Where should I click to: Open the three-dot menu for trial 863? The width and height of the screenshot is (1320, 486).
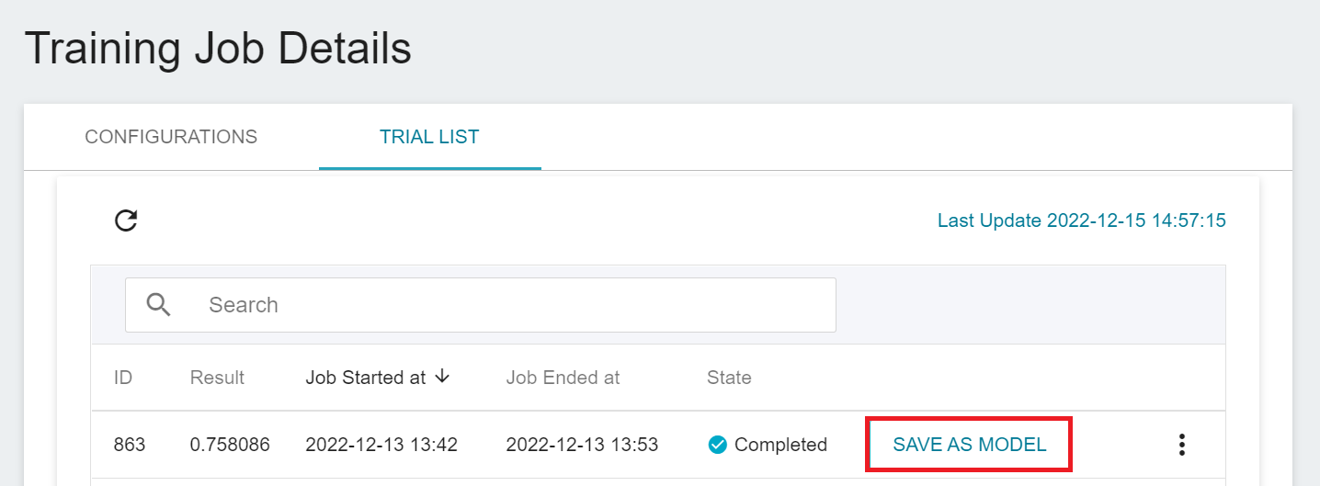coord(1182,445)
